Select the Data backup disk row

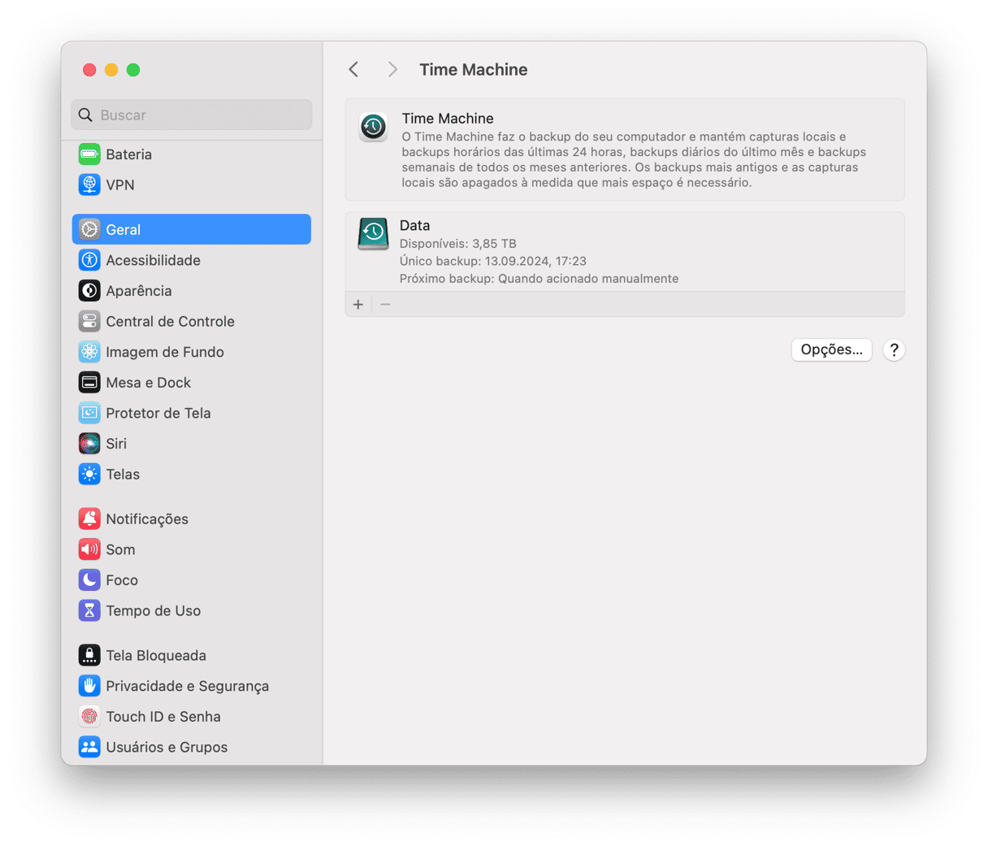tap(624, 252)
